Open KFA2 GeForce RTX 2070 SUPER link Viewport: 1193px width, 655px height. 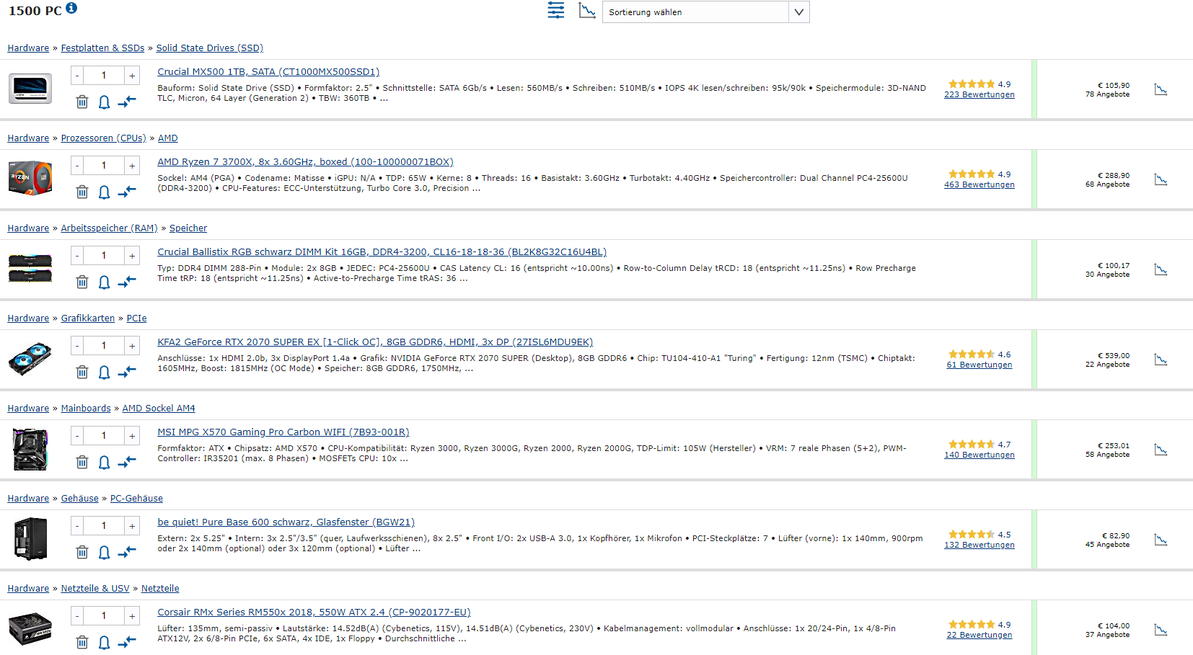tap(375, 342)
